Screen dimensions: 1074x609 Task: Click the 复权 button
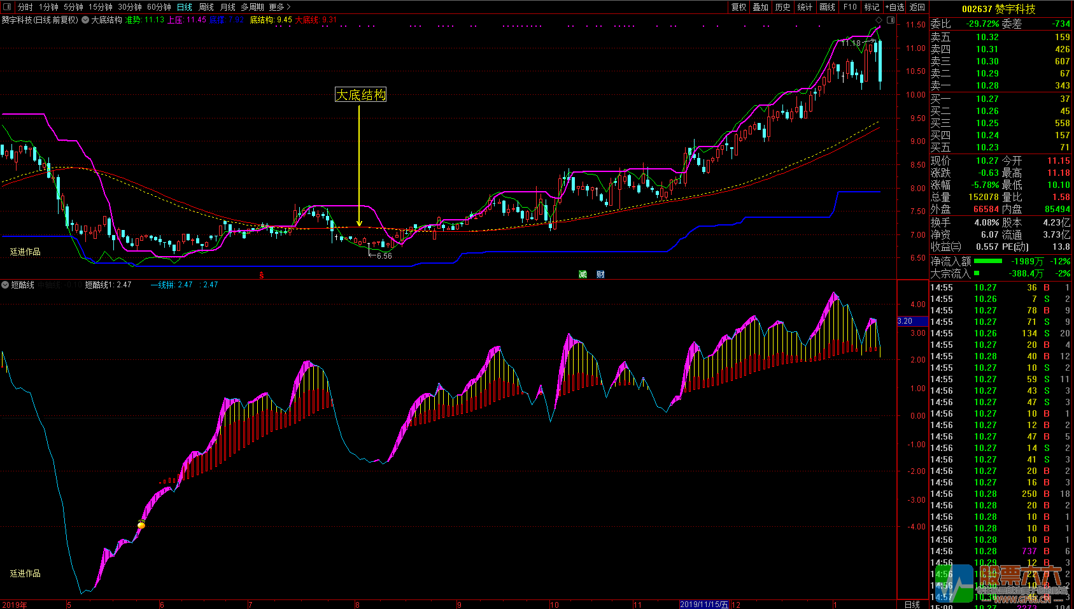pyautogui.click(x=738, y=7)
